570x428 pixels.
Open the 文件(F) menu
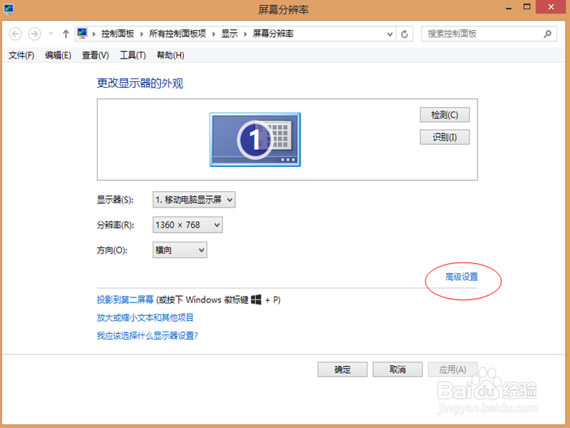[x=21, y=56]
